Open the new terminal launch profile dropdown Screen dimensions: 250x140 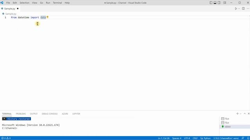click(241, 114)
